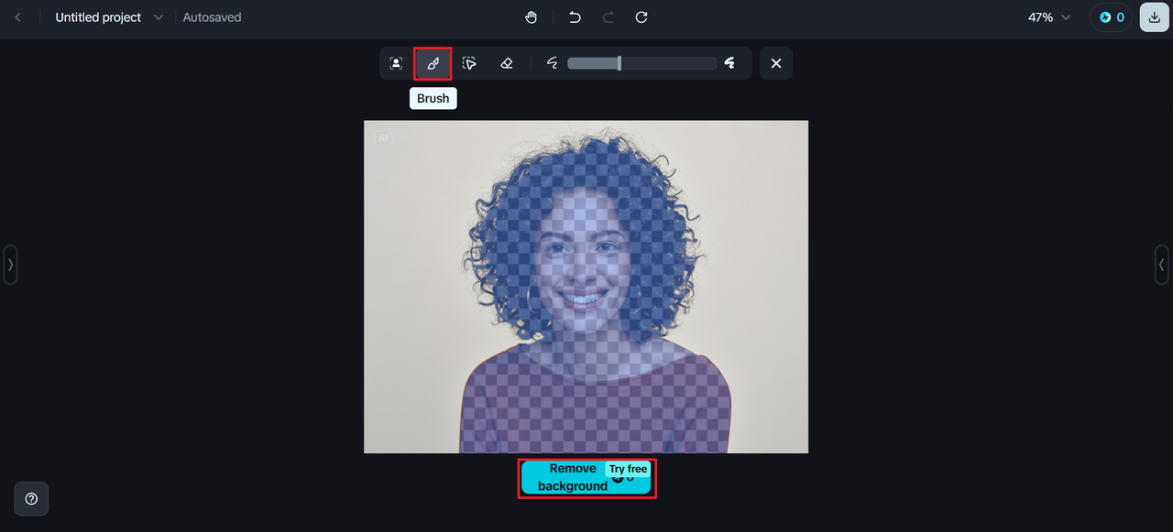Expand the right side panel
The image size is (1173, 532).
click(1162, 265)
